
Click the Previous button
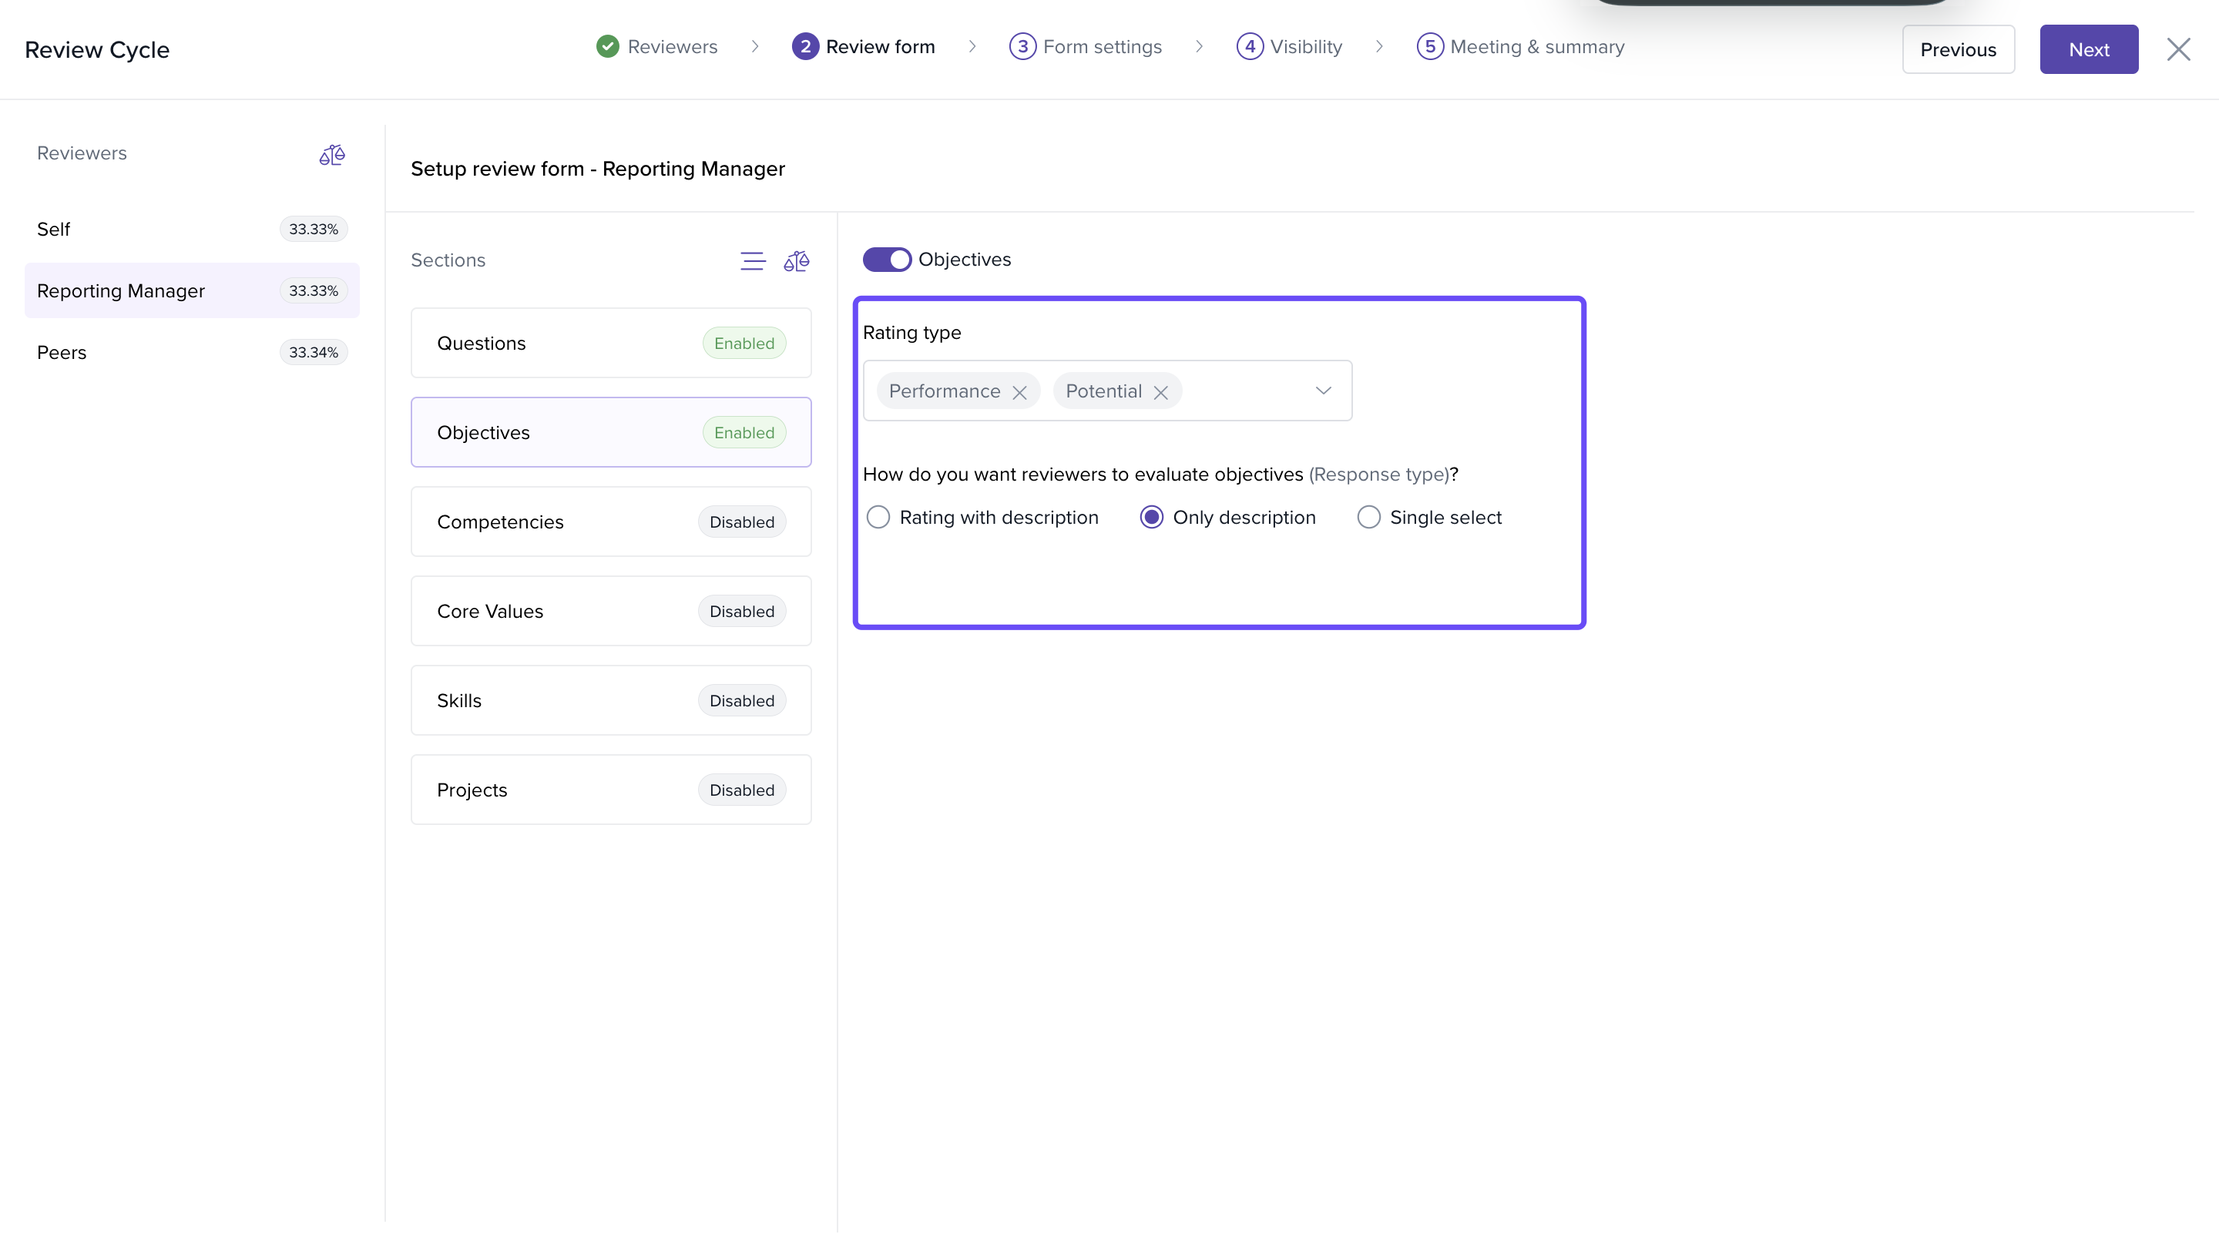[1957, 50]
